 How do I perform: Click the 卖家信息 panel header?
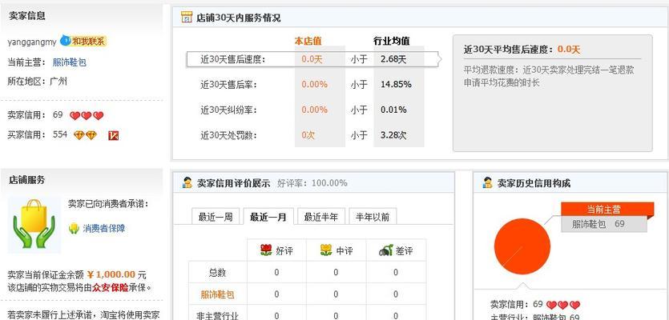pos(27,16)
